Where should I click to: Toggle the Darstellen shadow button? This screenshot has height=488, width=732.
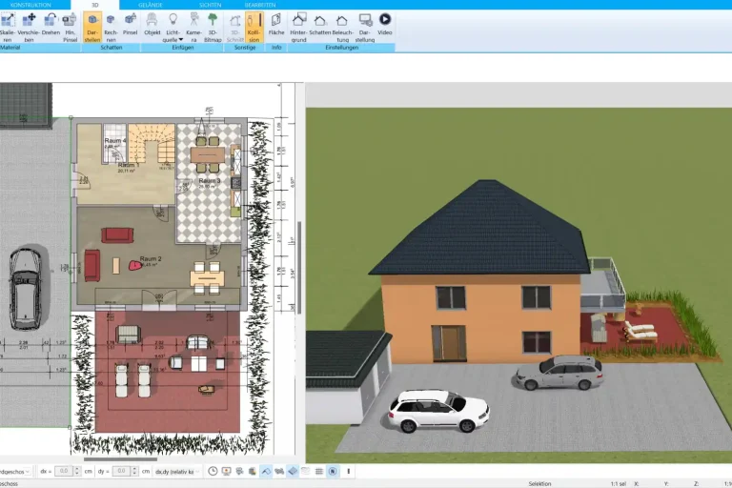[x=92, y=28]
